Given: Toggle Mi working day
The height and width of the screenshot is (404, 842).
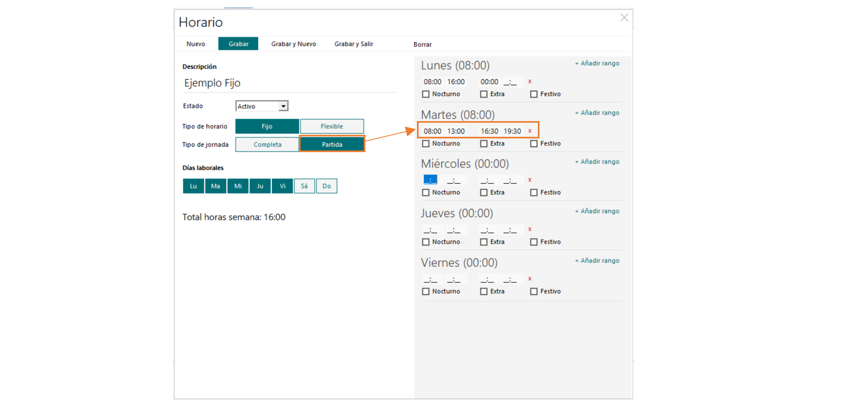Looking at the screenshot, I should 238,186.
